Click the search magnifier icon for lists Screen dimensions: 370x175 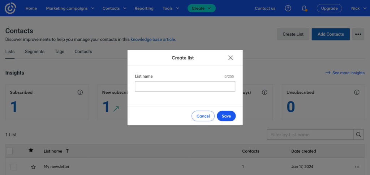tap(358, 135)
